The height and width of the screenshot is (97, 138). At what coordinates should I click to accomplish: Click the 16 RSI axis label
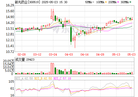[12, 95]
